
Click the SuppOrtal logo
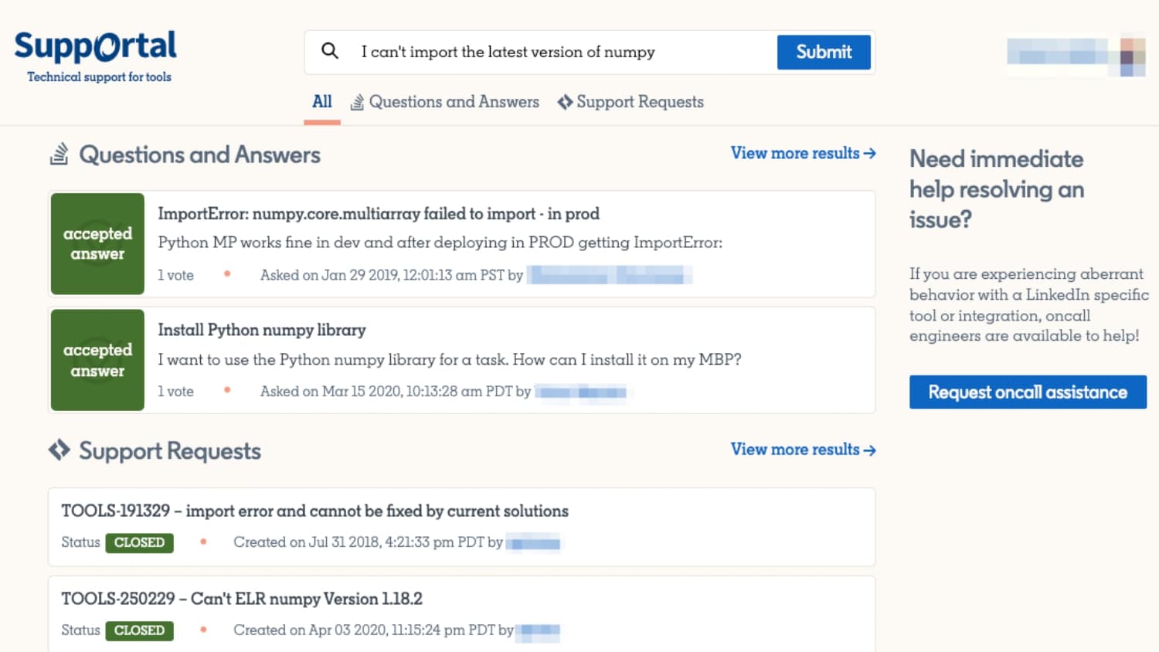click(96, 46)
